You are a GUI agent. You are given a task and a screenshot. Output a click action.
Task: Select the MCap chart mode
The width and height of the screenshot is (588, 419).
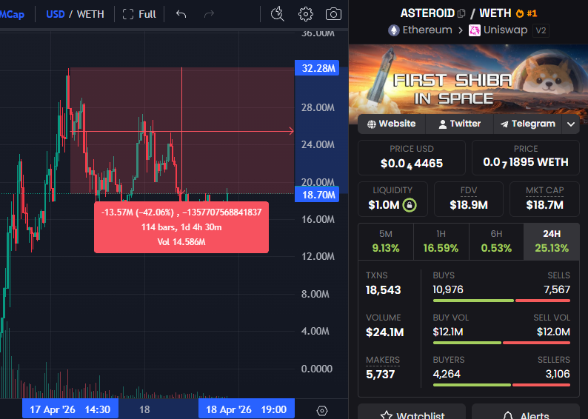pyautogui.click(x=12, y=14)
